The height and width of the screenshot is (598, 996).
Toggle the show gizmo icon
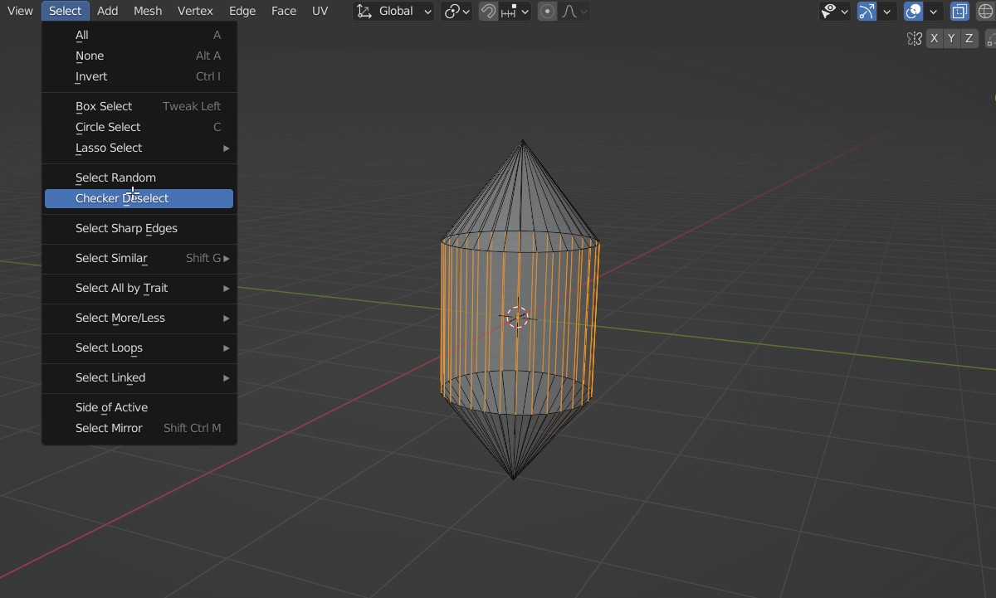point(867,12)
